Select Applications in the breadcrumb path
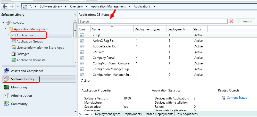Viewport: 257px width, 117px height. [142, 6]
